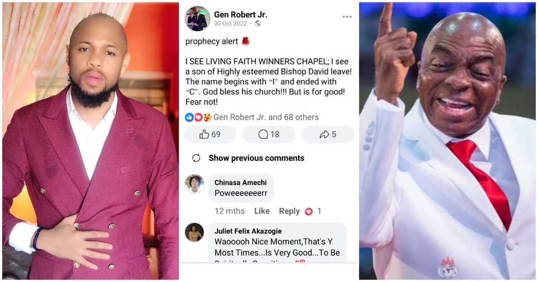538x282 pixels.
Task: Open Chinasa Amechi's profile name
Action: point(240,182)
